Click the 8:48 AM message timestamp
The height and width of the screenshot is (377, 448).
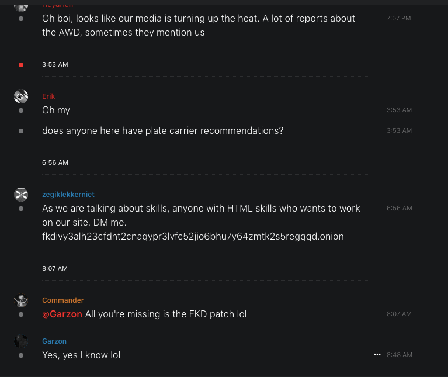pos(399,355)
